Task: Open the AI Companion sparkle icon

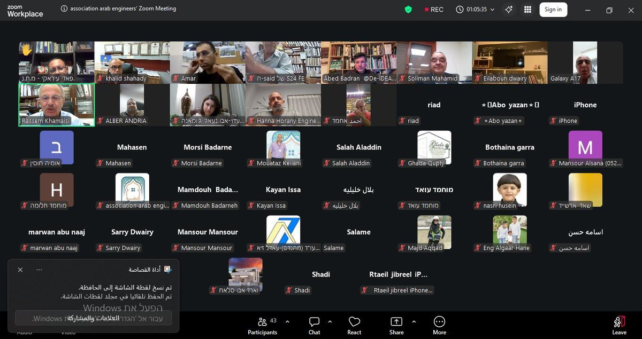Action: click(509, 10)
